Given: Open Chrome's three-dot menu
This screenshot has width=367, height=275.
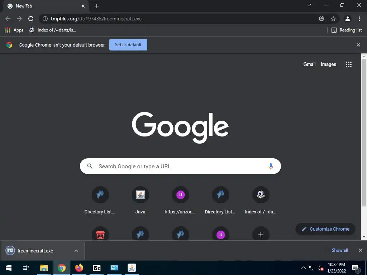Looking at the screenshot, I should pyautogui.click(x=359, y=19).
